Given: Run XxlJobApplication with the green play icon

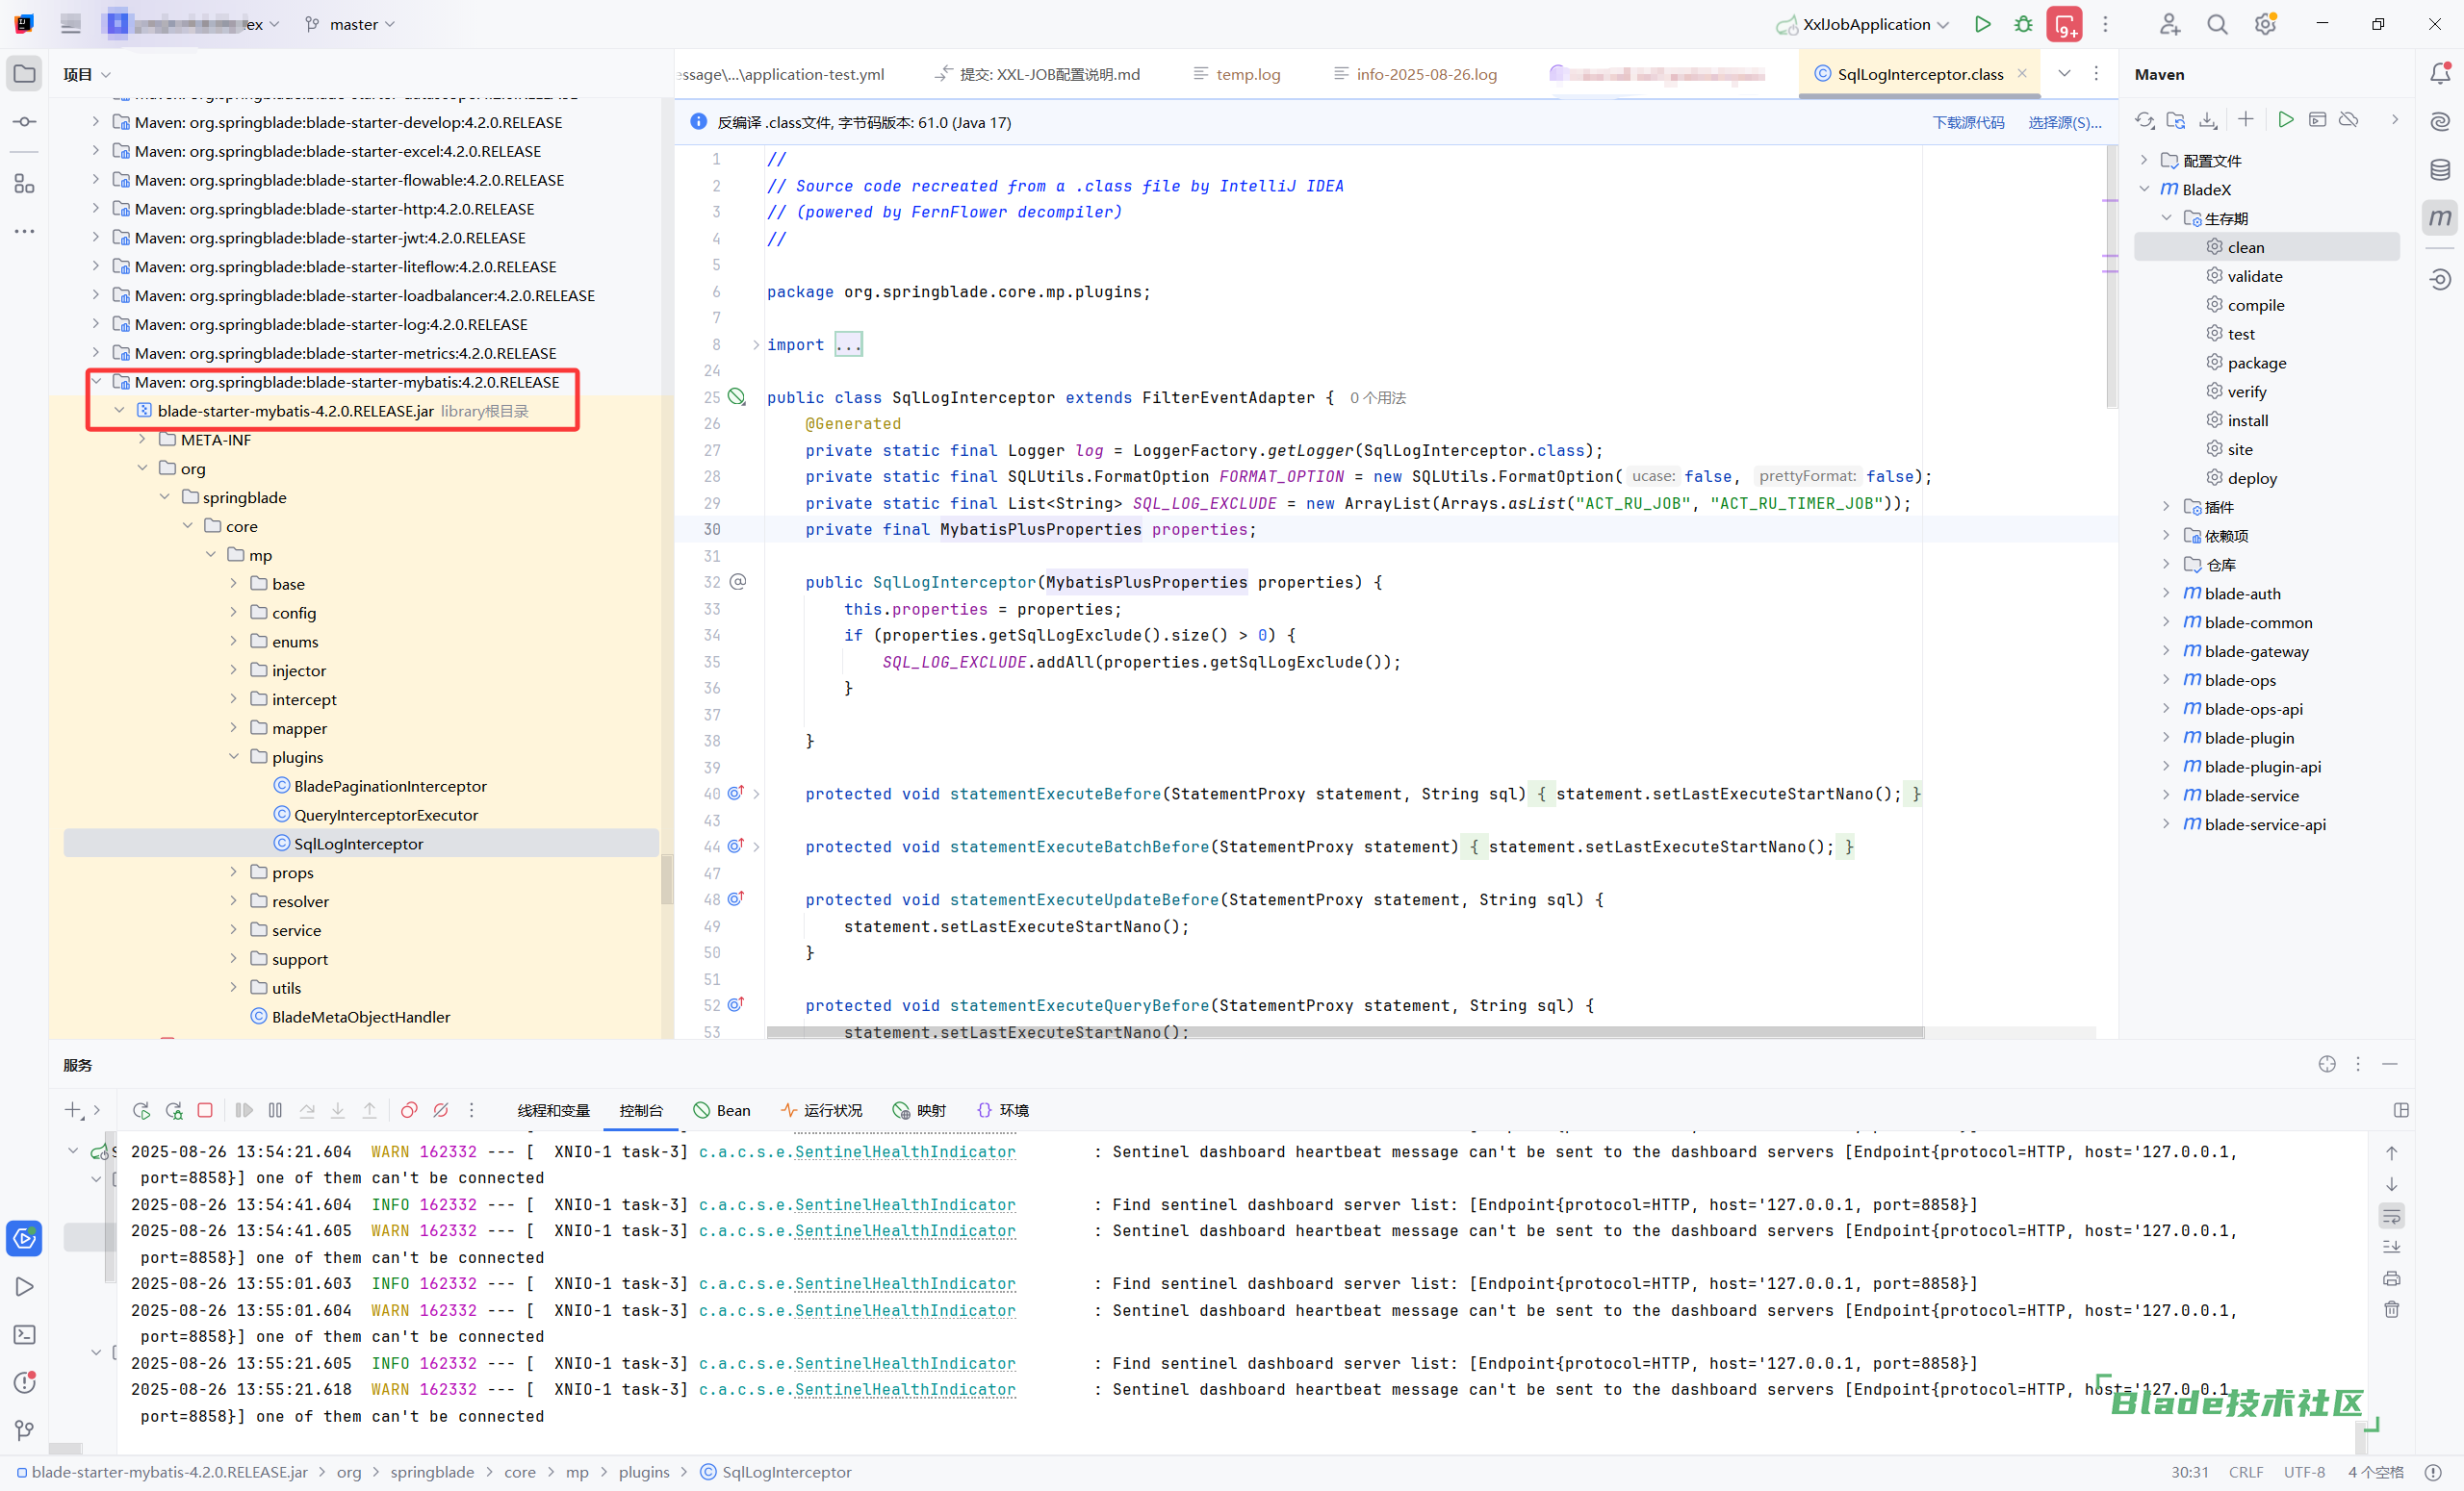Looking at the screenshot, I should pos(1982,24).
